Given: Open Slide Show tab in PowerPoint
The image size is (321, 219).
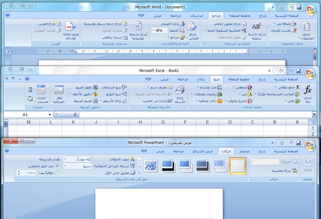Looking at the screenshot, I should tap(203, 151).
